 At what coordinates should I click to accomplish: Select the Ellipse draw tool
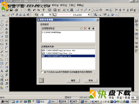pyautogui.click(x=2, y=40)
